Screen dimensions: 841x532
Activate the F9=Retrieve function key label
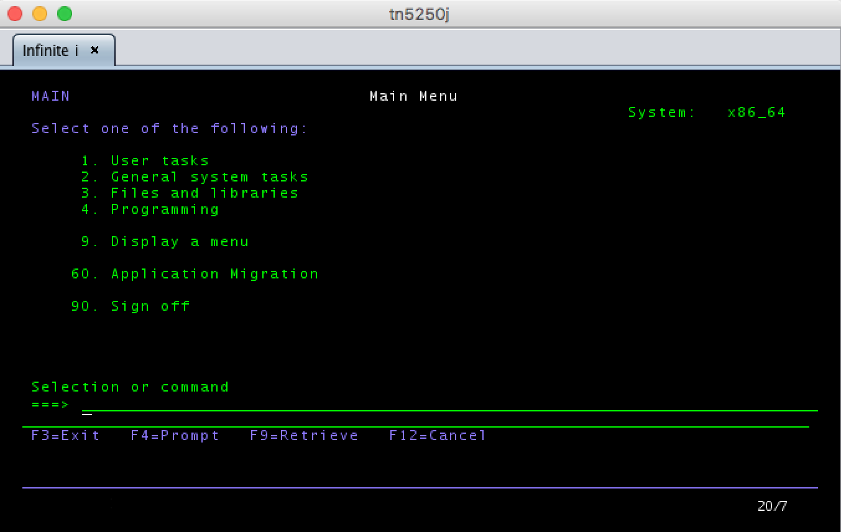304,436
